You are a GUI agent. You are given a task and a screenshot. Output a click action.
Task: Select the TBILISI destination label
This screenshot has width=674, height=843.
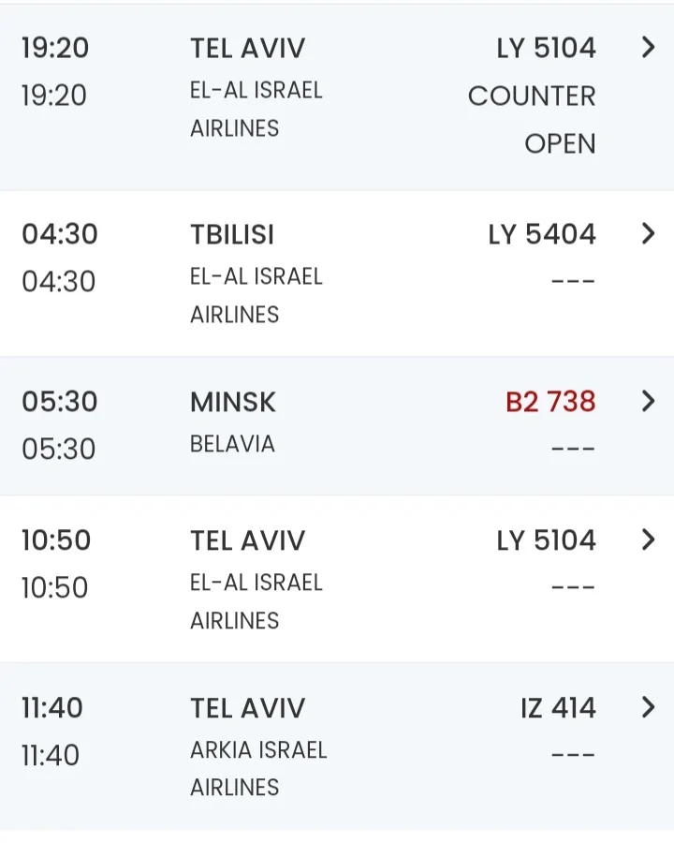232,234
